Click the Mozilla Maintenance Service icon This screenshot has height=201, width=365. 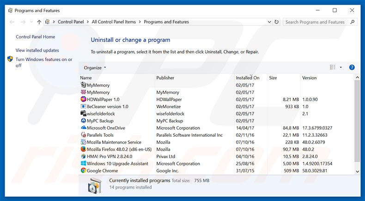tap(83, 142)
